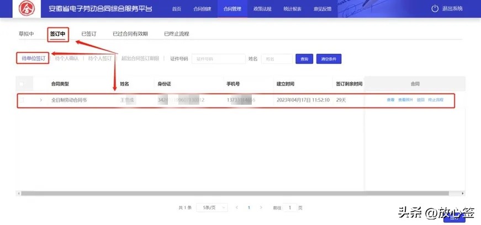Screen dimensions: 481x225
Task: Click the next page arrow in pagination
Action: (261, 207)
